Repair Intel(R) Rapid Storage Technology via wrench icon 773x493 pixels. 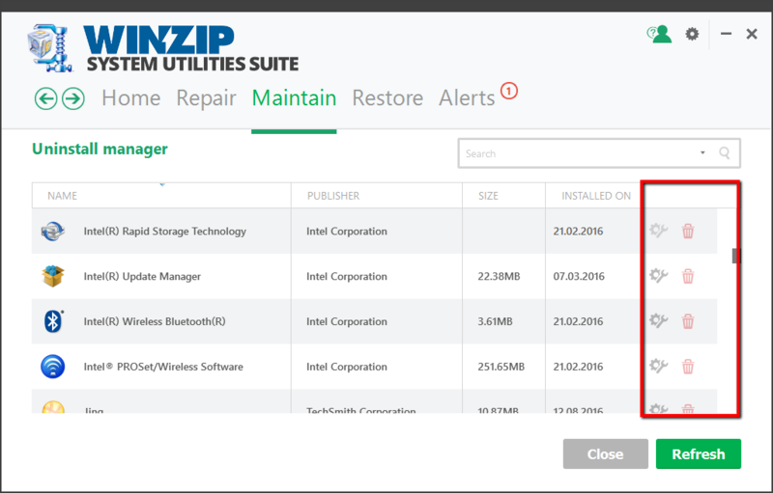(x=658, y=231)
